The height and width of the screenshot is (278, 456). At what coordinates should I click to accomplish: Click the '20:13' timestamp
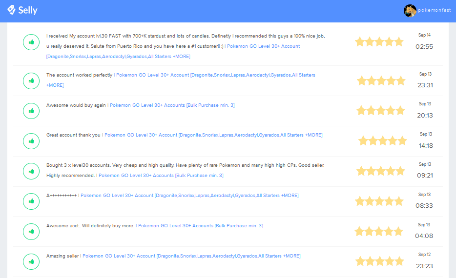[425, 116]
